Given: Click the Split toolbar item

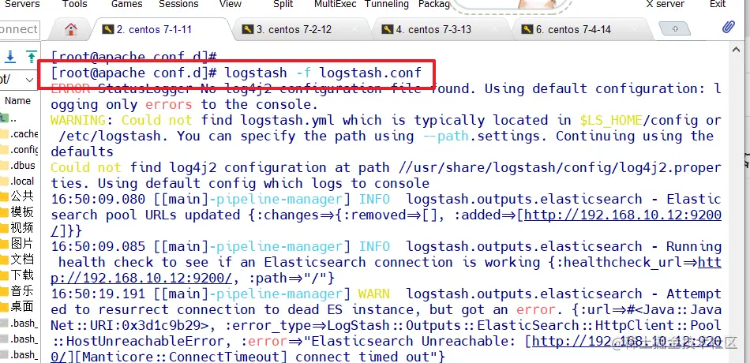Looking at the screenshot, I should point(283,4).
